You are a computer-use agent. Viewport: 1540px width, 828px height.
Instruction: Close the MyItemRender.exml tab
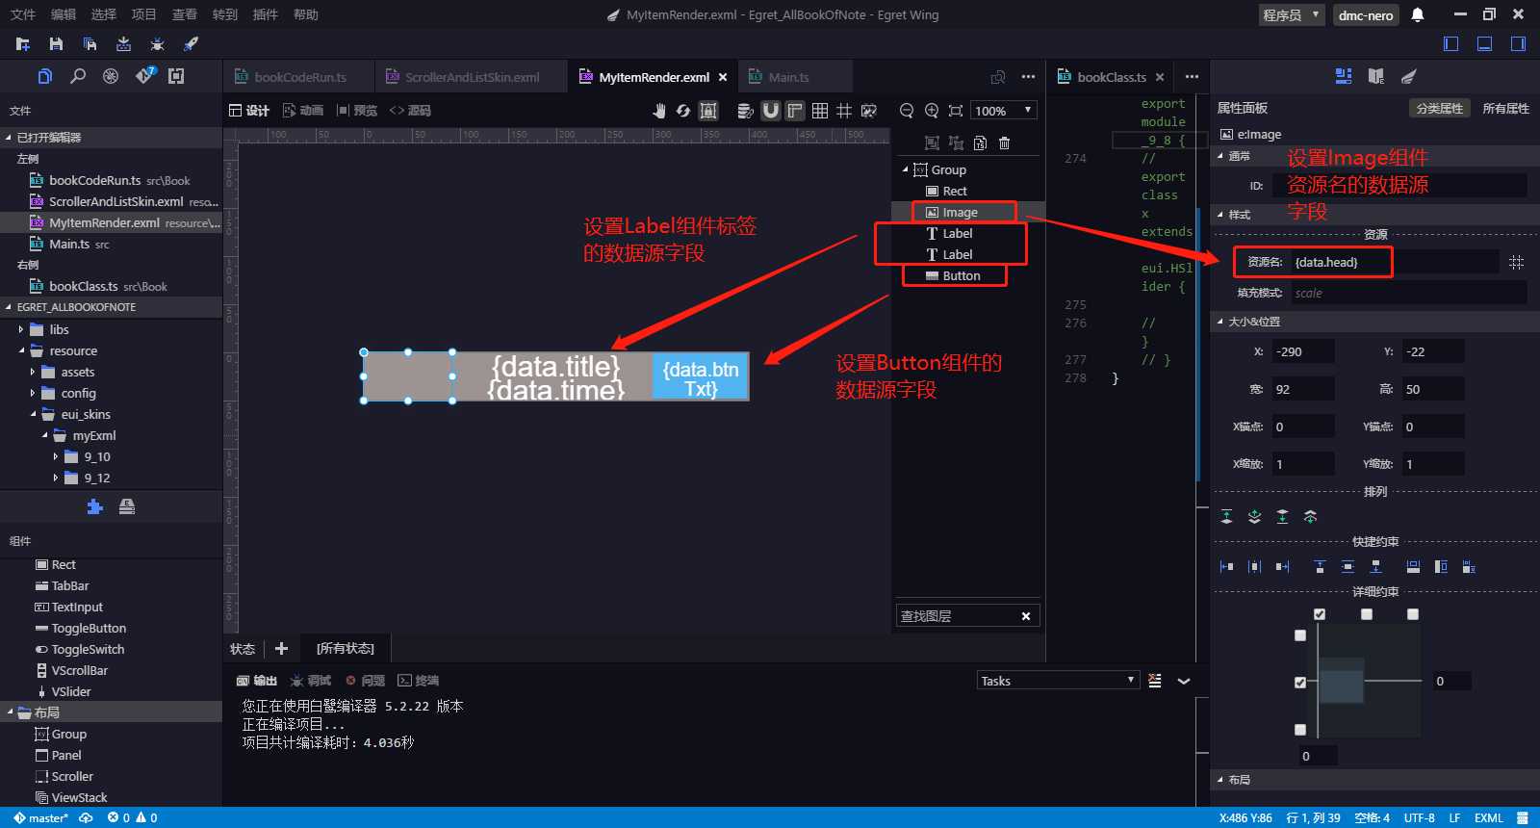pos(723,77)
